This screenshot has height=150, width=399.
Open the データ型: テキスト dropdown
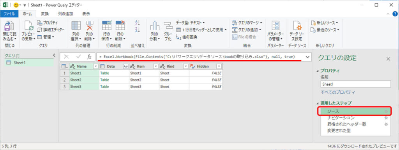pos(190,23)
